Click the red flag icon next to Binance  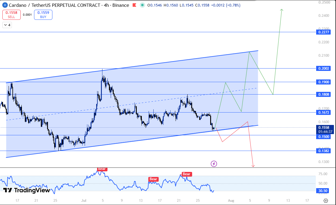point(134,5)
